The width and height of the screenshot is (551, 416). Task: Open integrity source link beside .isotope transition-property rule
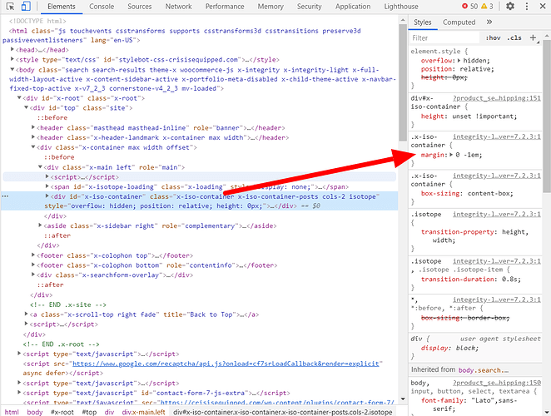click(497, 214)
